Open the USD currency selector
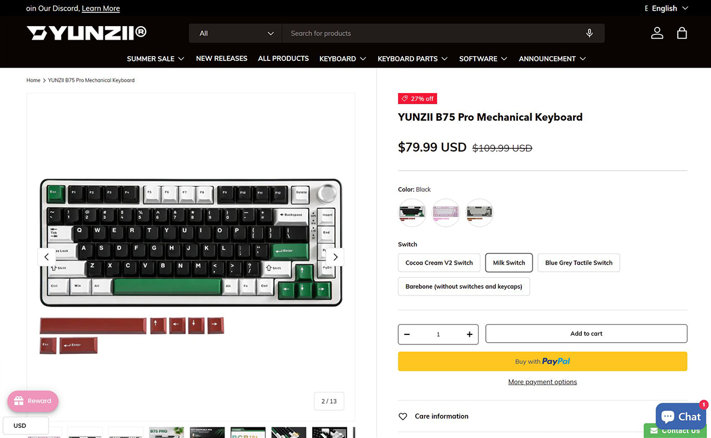Image resolution: width=711 pixels, height=438 pixels. pos(25,426)
